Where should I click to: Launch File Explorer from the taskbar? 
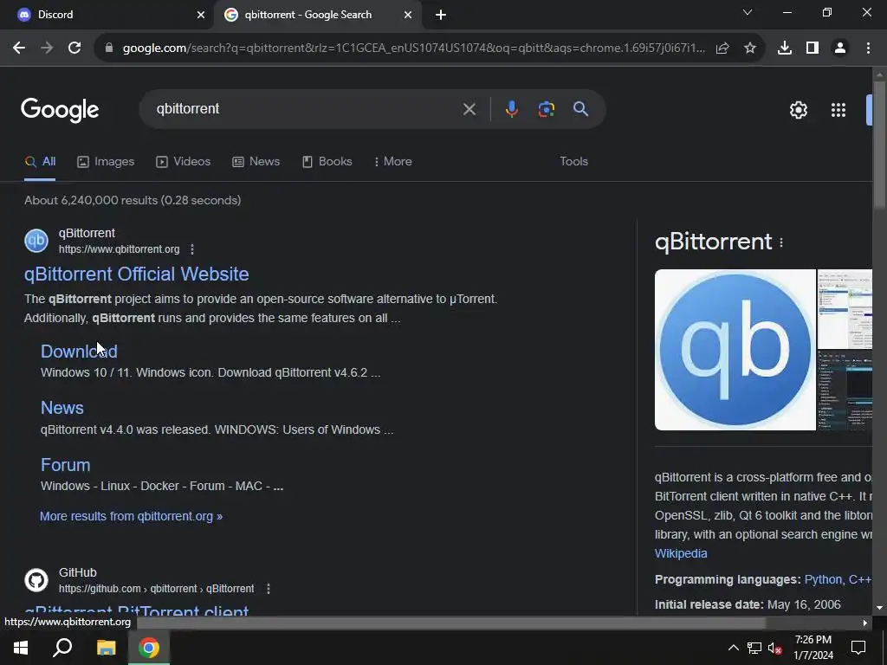[x=106, y=648]
